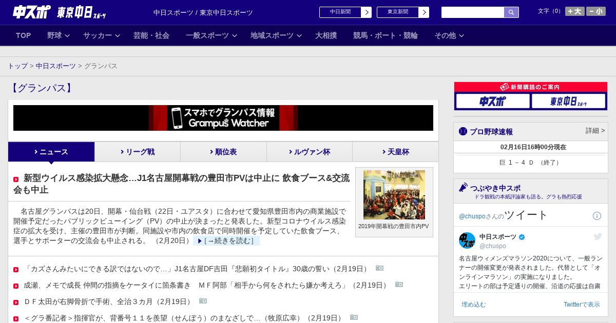Open the 2019年開幕戦 PV photo thumbnail
This screenshot has height=323, width=616.
click(x=394, y=195)
